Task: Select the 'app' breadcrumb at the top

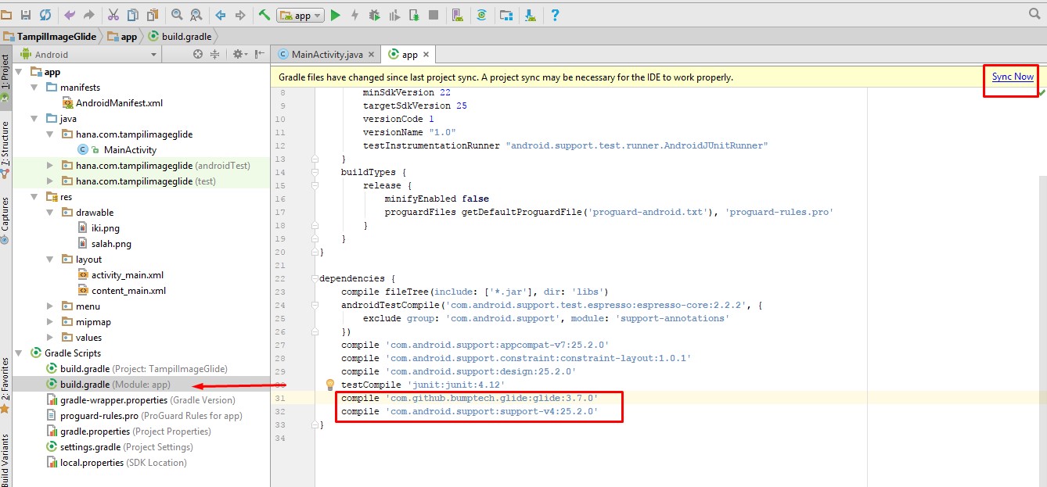Action: pyautogui.click(x=124, y=35)
